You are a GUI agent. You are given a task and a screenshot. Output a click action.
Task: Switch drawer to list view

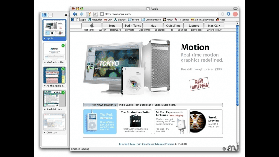[50, 15]
